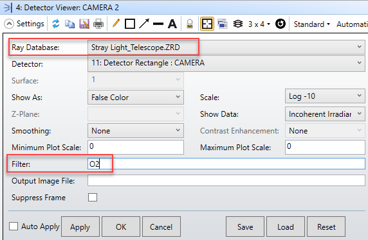Click the clone window icon
The image size is (368, 240).
pos(222,24)
